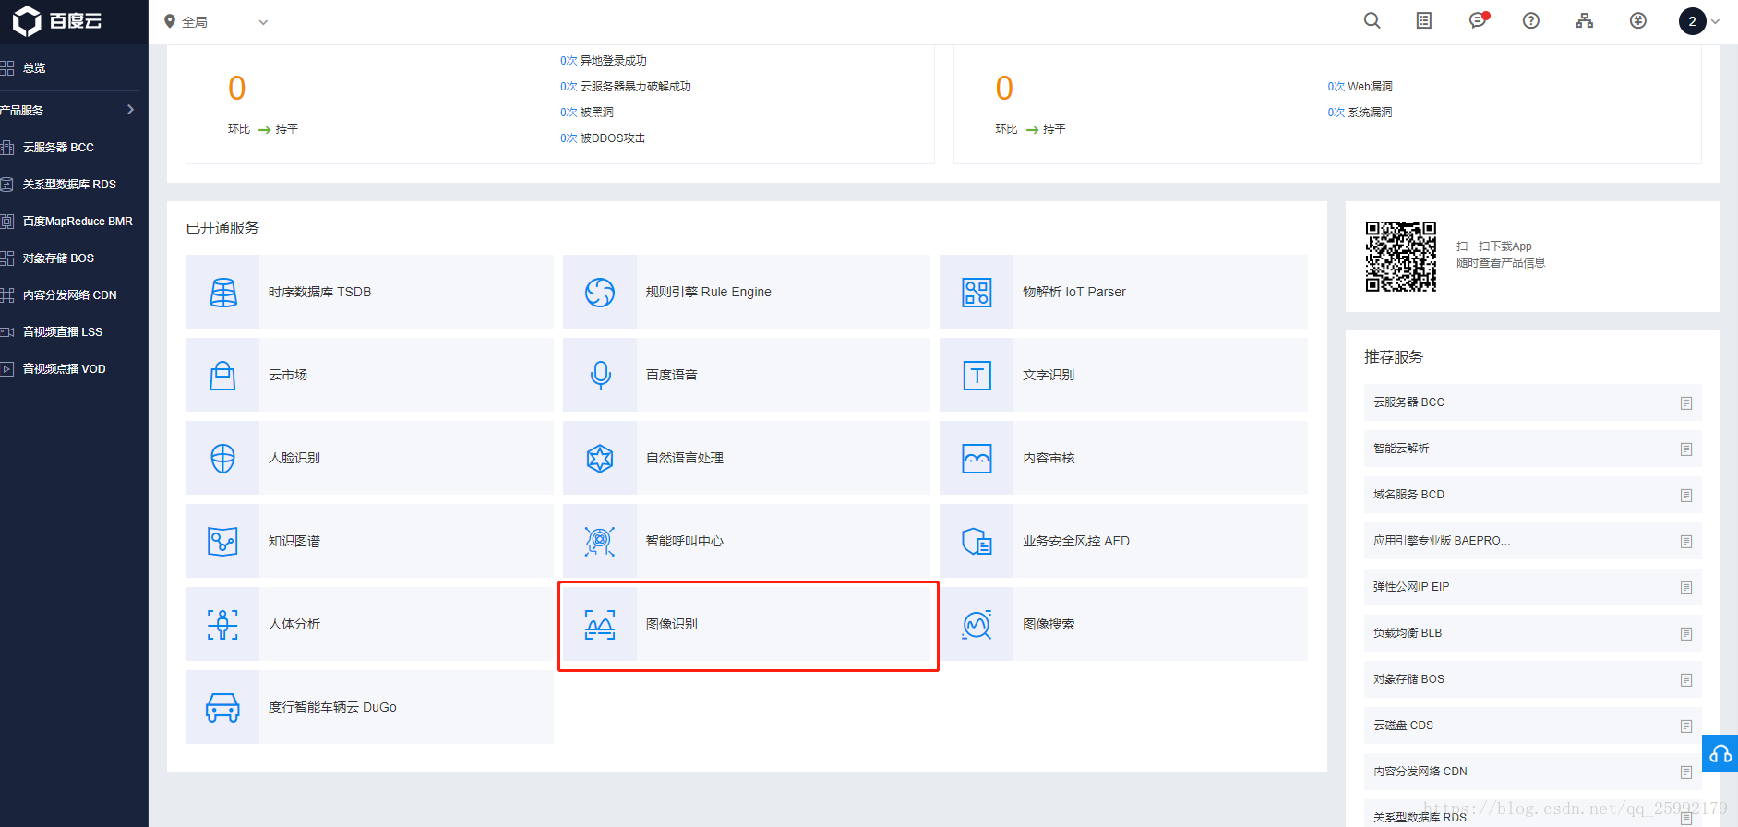Open 关系型数据库 RDS in the sidebar

tap(74, 185)
